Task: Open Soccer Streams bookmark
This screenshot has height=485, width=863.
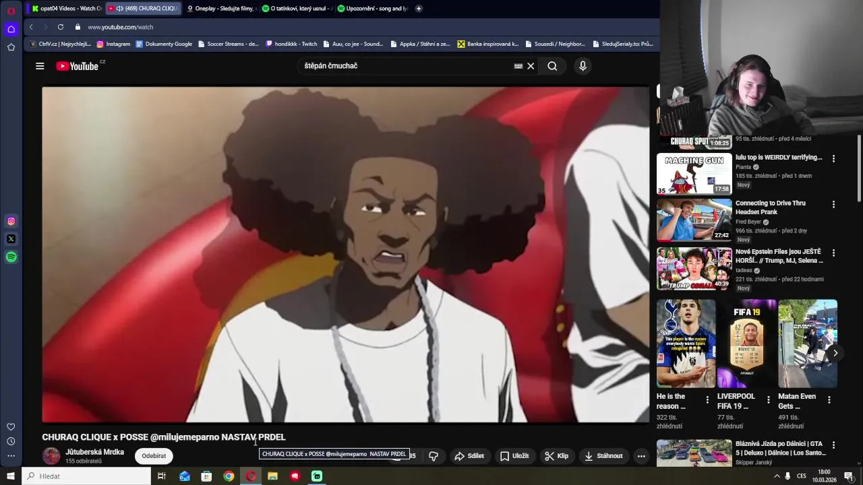Action: 228,44
